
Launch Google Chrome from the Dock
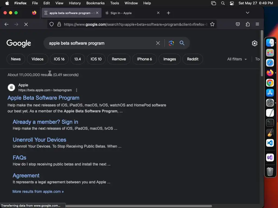point(270,83)
